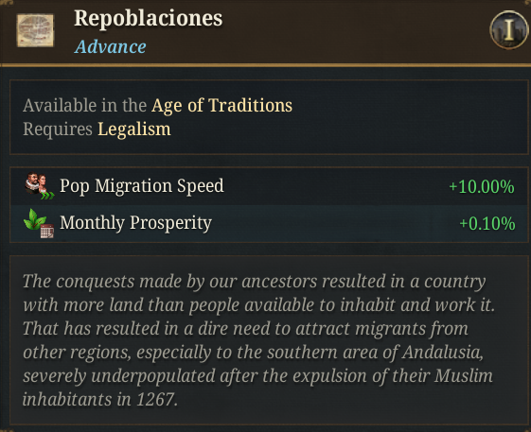531x432 pixels.
Task: Click the italic description paragraph
Action: (259, 340)
